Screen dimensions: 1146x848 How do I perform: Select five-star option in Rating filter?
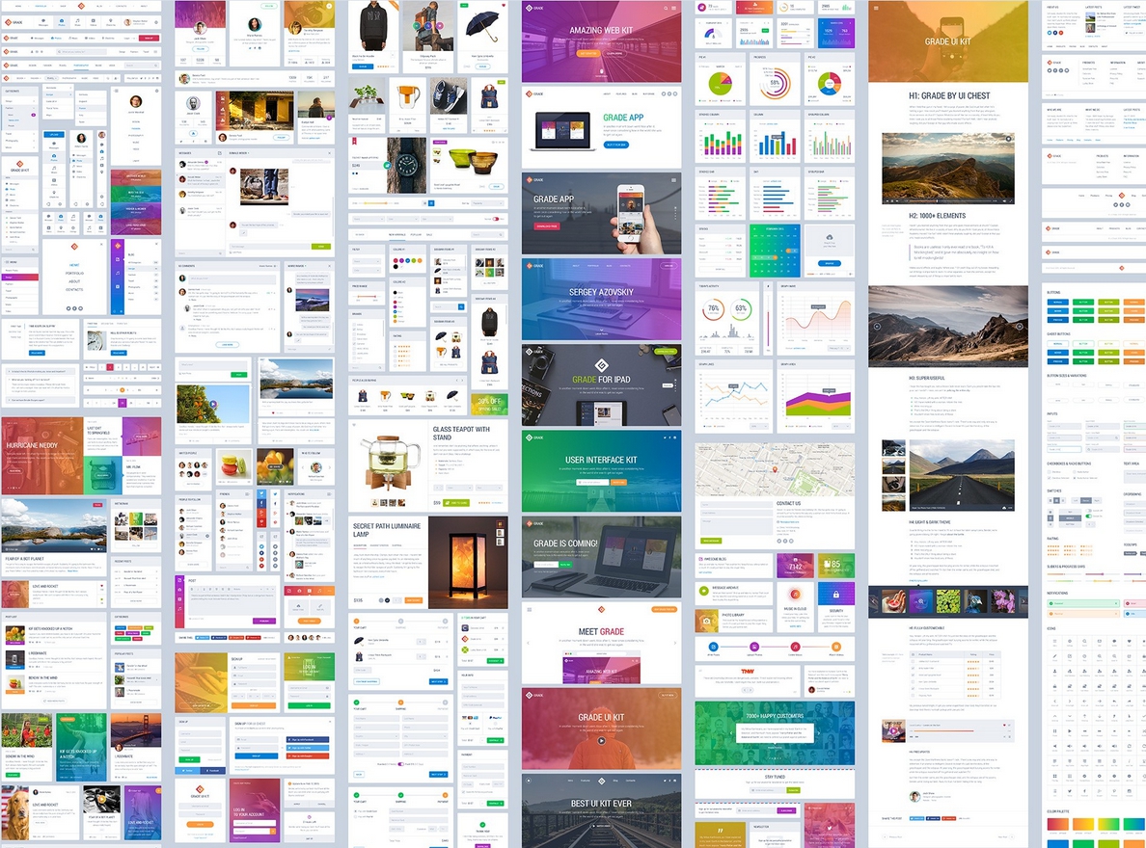401,344
